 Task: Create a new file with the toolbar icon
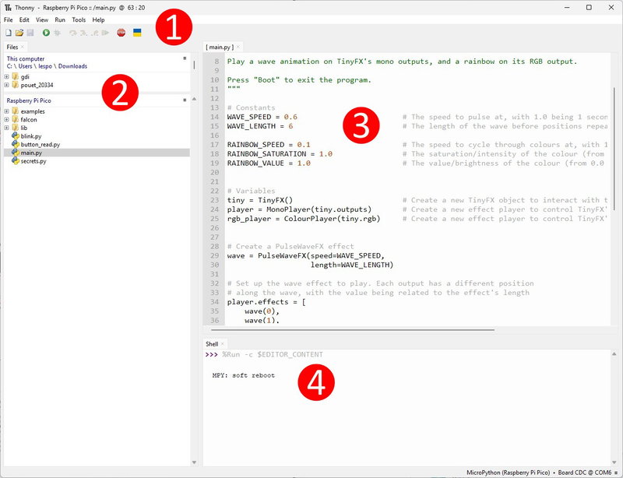pos(8,33)
